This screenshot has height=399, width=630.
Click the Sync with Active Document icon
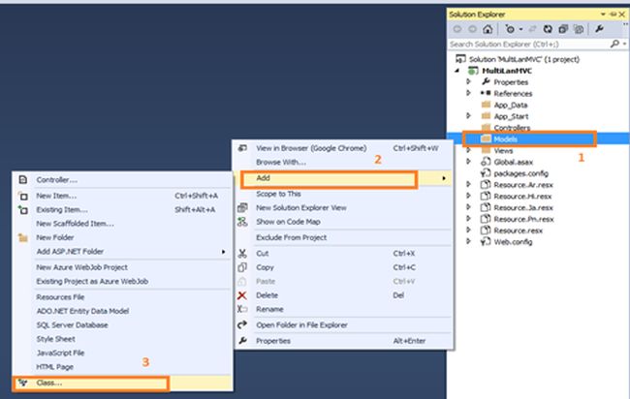coord(532,29)
